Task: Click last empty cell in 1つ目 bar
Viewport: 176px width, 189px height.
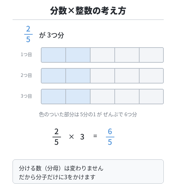Action: pyautogui.click(x=151, y=55)
